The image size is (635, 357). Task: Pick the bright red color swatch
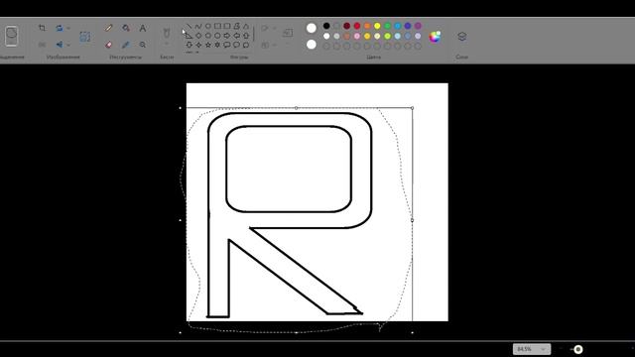[357, 26]
